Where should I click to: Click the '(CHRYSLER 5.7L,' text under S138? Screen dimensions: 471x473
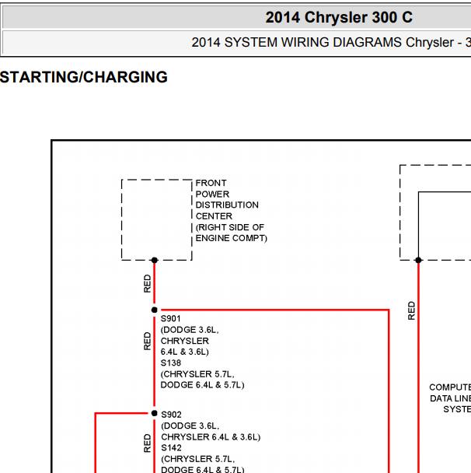197,374
